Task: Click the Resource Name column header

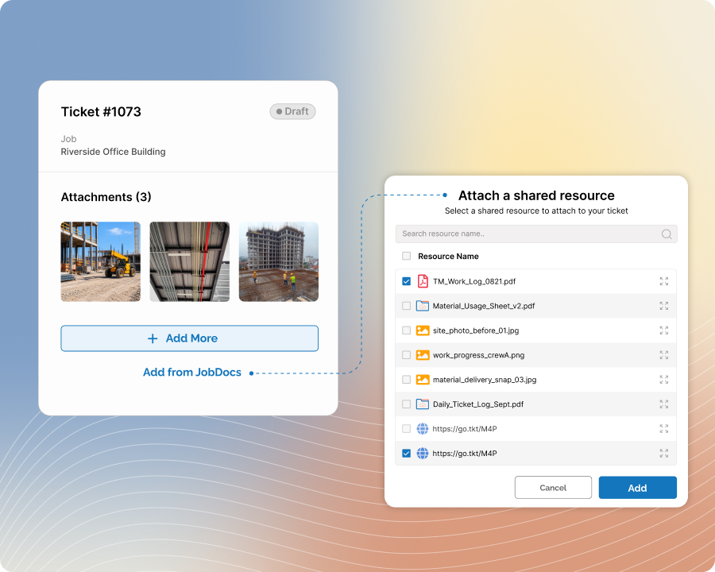Action: pos(448,257)
